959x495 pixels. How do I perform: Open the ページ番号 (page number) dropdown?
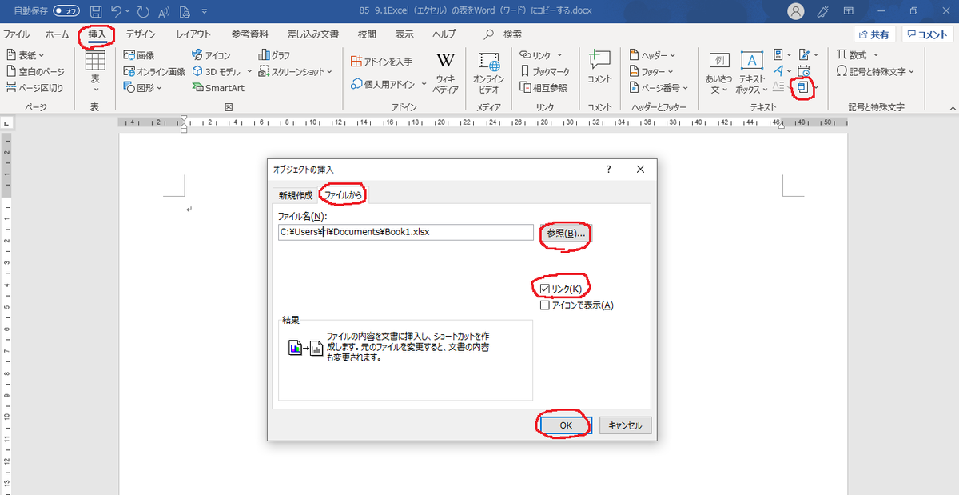click(686, 88)
